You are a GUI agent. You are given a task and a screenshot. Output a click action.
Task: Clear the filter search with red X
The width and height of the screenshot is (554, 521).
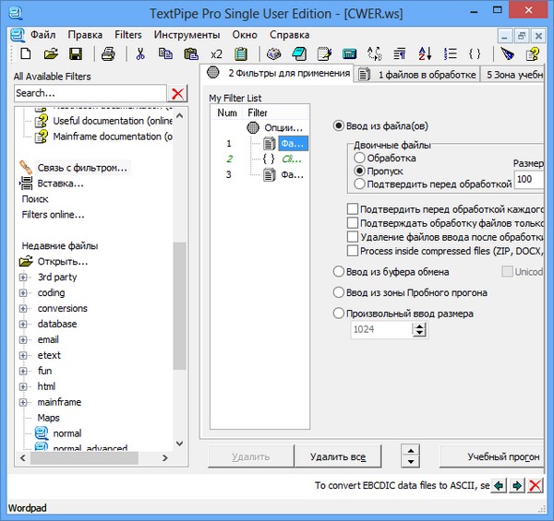178,93
